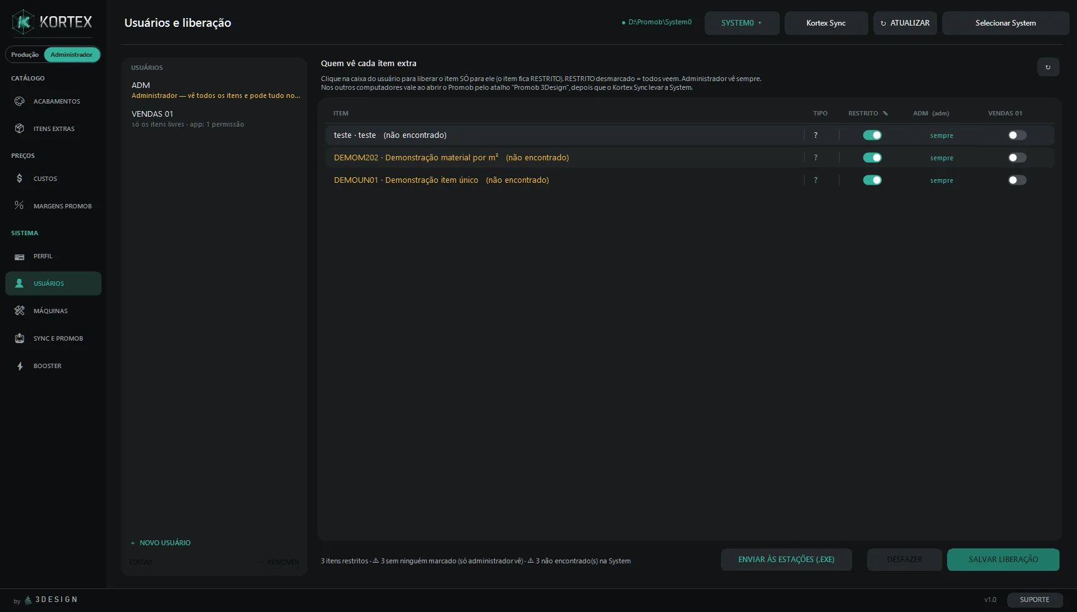This screenshot has width=1077, height=612.
Task: Click v1.0 version label
Action: point(990,600)
